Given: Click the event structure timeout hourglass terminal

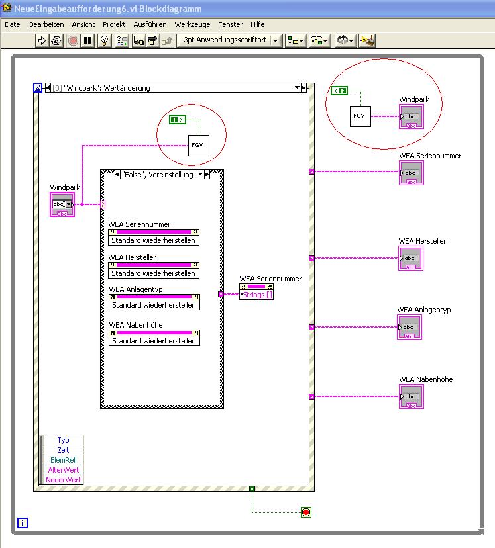Looking at the screenshot, I should pos(38,88).
